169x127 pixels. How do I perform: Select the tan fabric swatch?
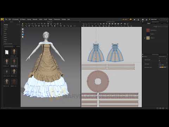pos(148,38)
